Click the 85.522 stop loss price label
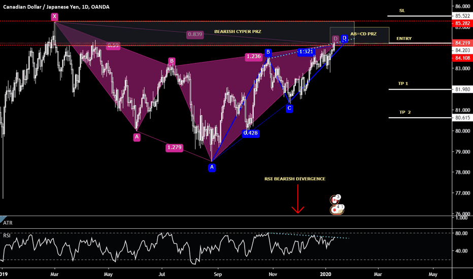This screenshot has width=473, height=279. point(461,16)
